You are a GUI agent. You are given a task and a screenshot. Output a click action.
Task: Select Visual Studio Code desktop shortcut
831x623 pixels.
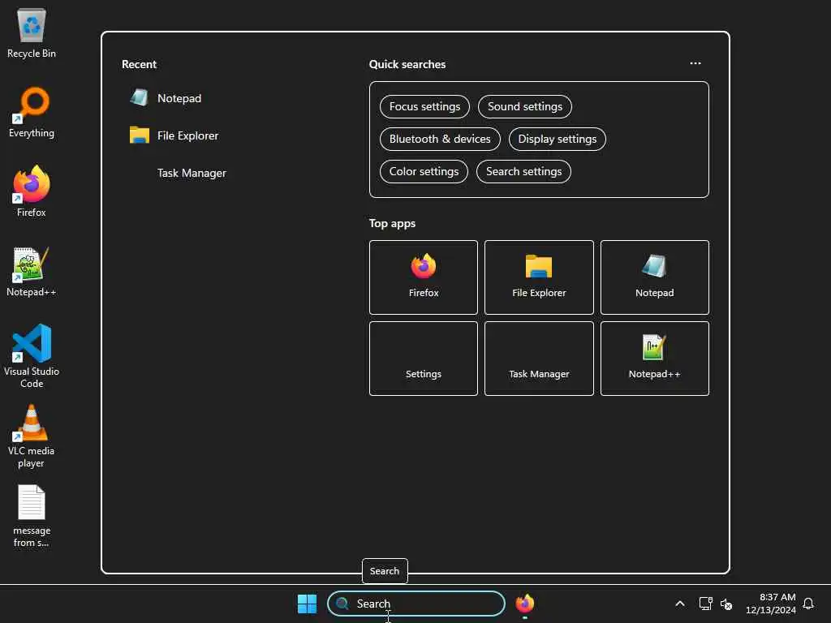pyautogui.click(x=32, y=356)
